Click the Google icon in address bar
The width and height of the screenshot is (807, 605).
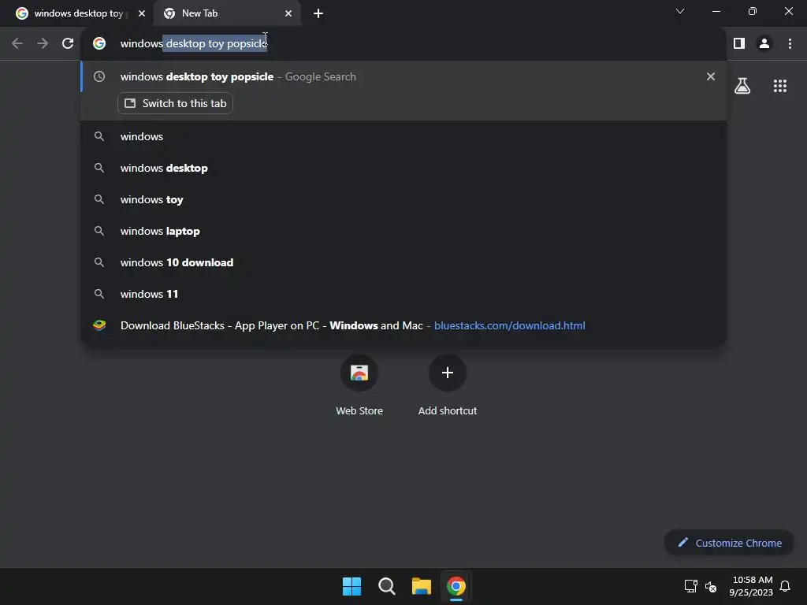[x=99, y=44]
